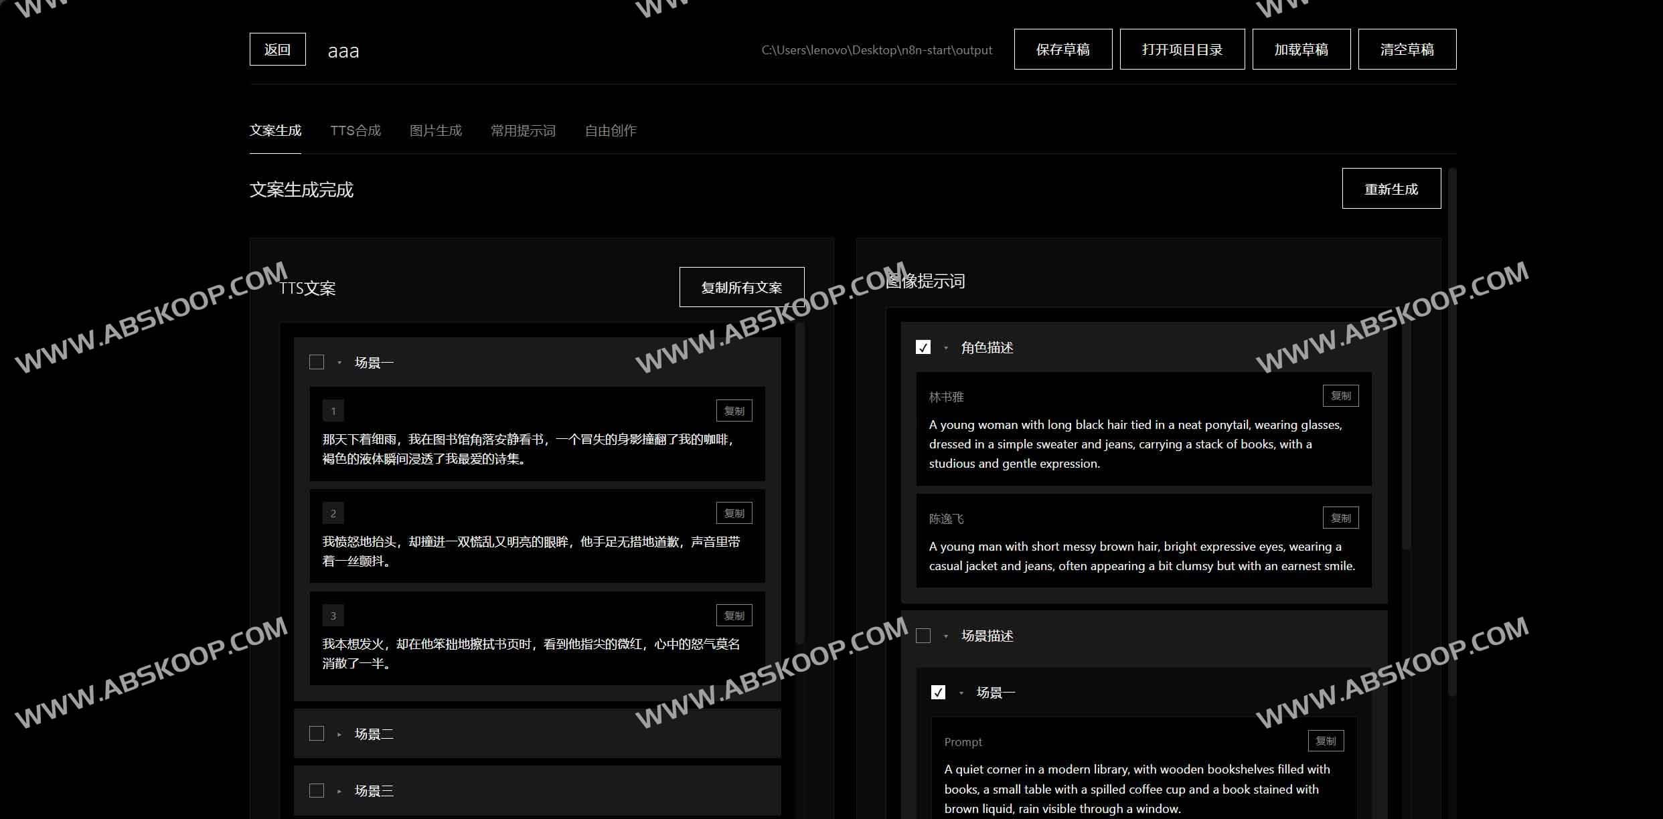Load a draft using 加载草稿
Screen dimensions: 1663x819
click(1301, 49)
